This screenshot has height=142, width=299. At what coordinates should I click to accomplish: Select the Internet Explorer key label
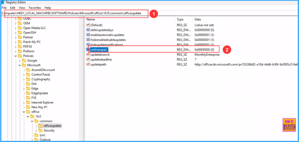coord(43,102)
